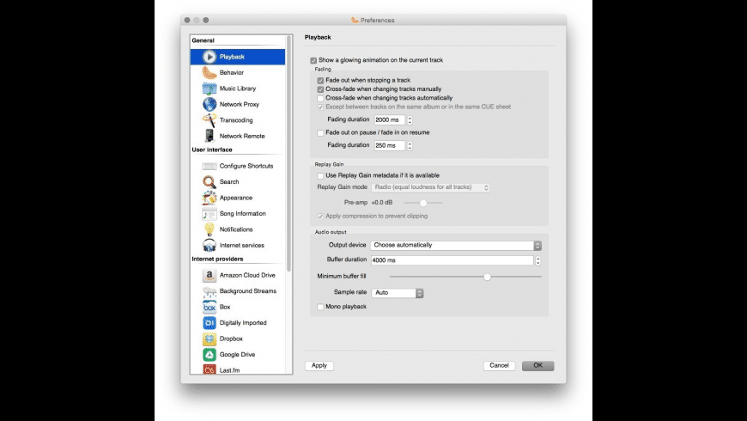
Task: Click the Internet services headphones icon
Action: coord(209,245)
